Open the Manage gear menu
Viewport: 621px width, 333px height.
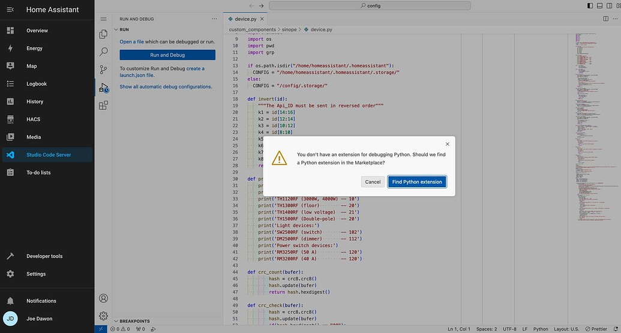103,316
